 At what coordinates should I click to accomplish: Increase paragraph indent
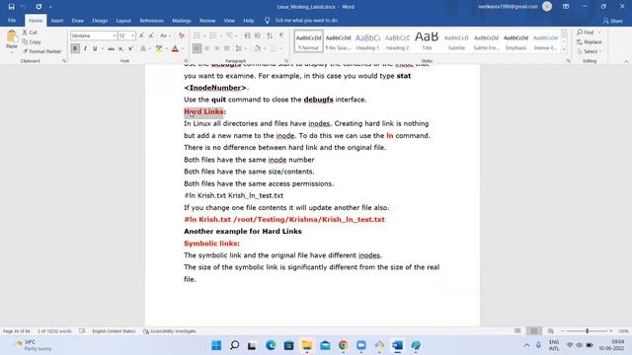pos(257,35)
